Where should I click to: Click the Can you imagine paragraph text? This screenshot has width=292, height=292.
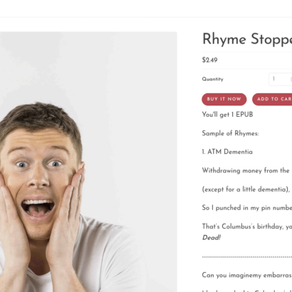point(247,275)
